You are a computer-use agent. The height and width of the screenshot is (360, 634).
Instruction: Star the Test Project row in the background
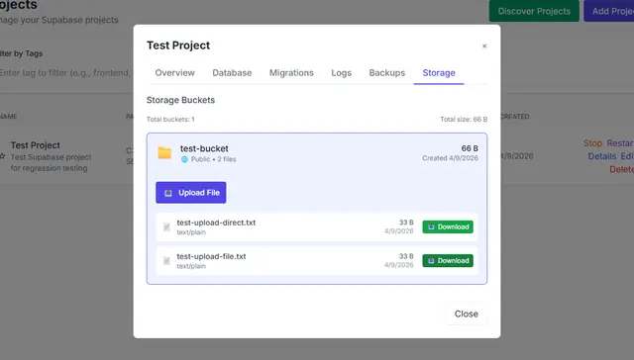2,156
